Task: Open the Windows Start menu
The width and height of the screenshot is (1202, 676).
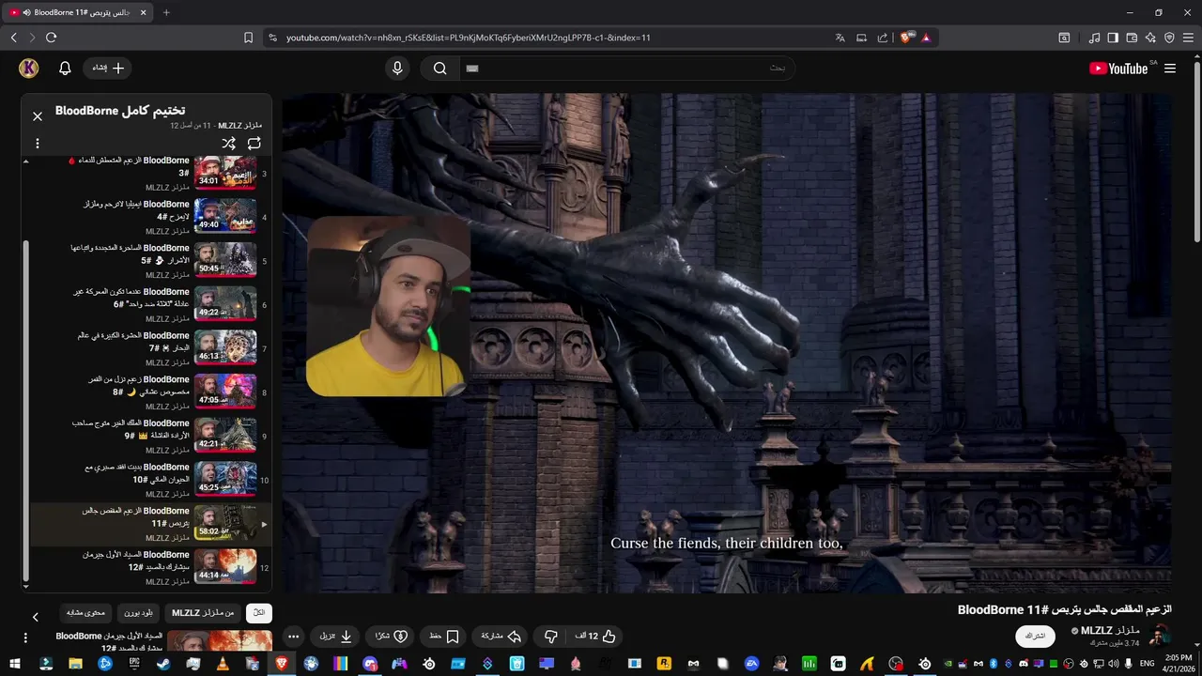Action: pyautogui.click(x=13, y=664)
